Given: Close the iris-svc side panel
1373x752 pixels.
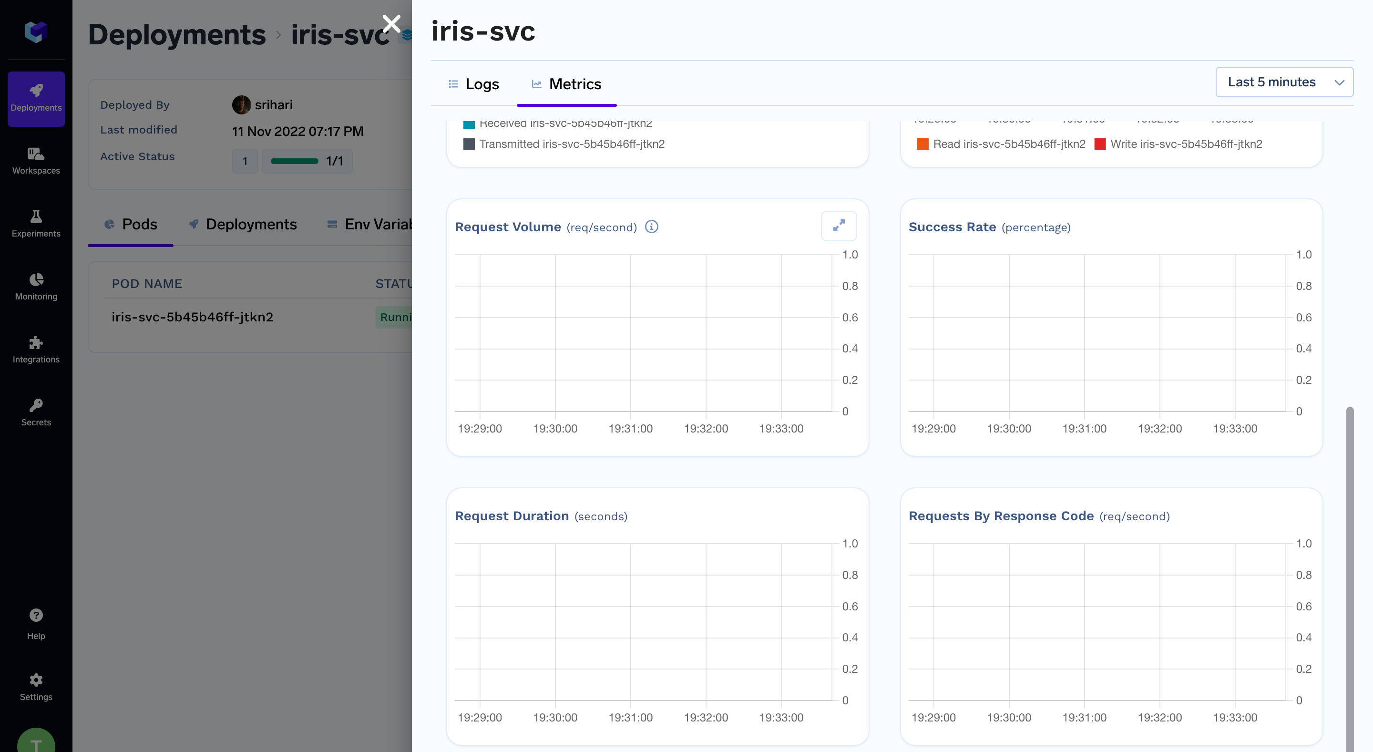Looking at the screenshot, I should click(x=392, y=24).
